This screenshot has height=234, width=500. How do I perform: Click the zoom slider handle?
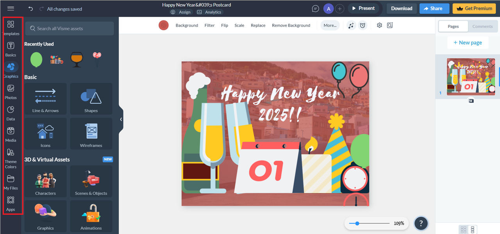(x=357, y=223)
